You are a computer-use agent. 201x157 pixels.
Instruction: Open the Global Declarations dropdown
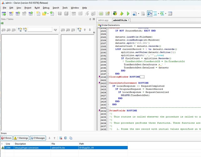(x=149, y=25)
